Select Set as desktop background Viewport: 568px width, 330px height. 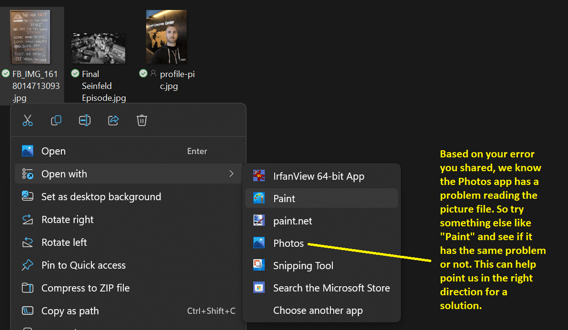pyautogui.click(x=128, y=196)
